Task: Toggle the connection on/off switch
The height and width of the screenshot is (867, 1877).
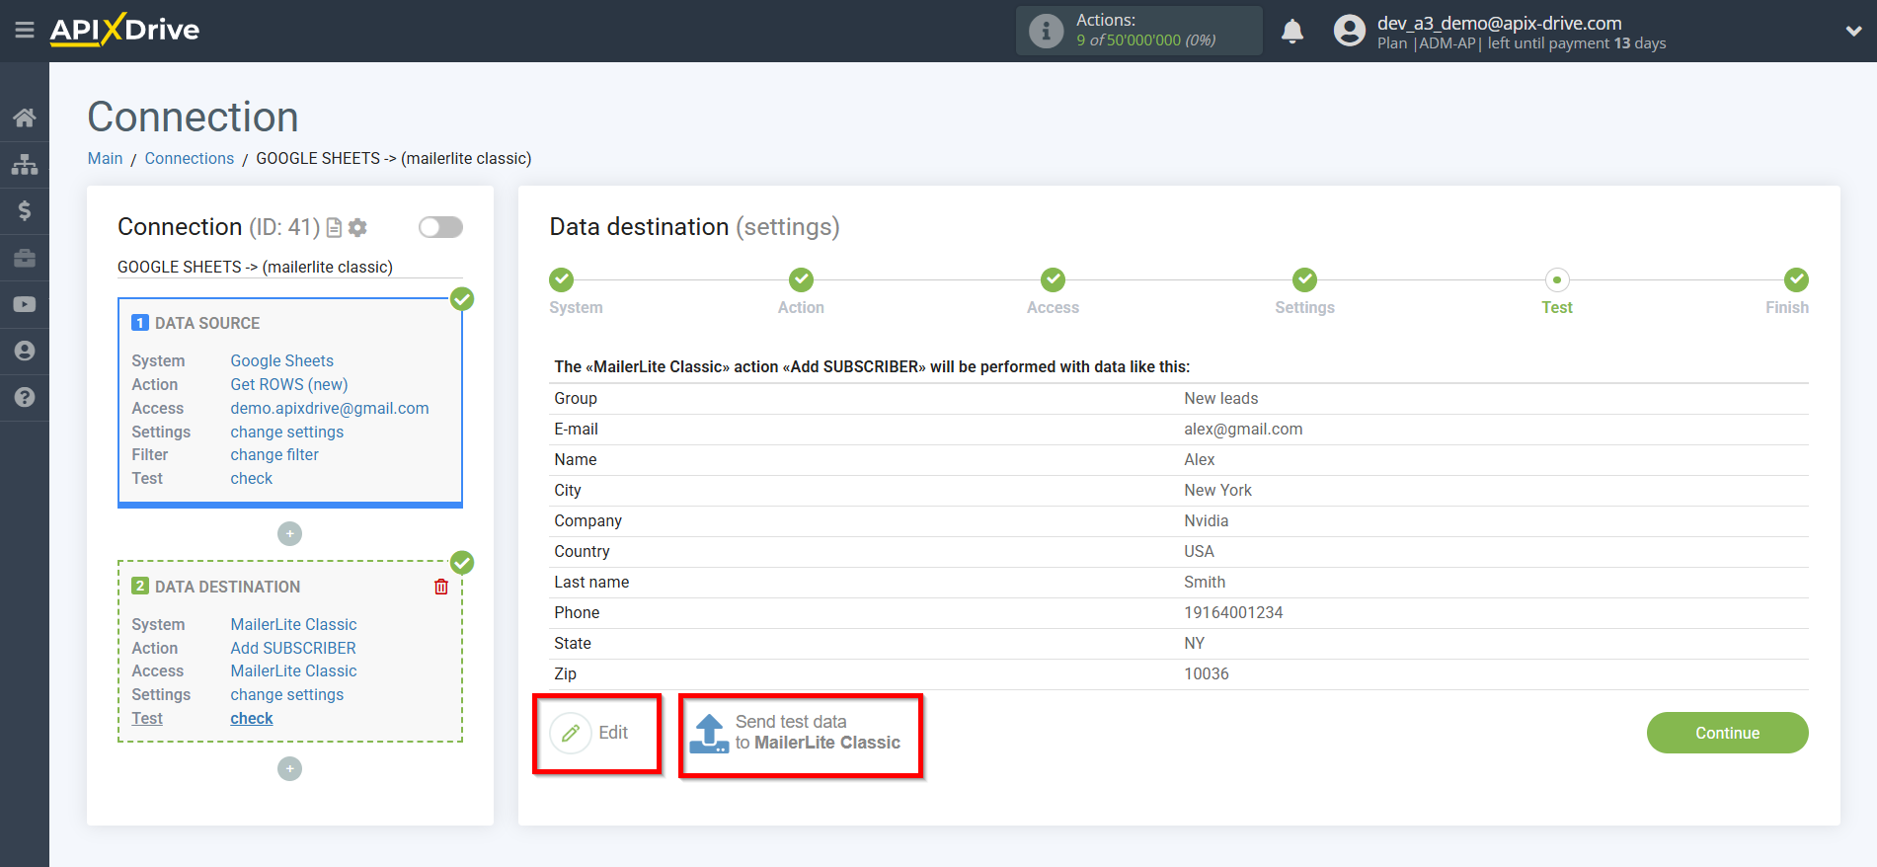Action: [x=440, y=227]
